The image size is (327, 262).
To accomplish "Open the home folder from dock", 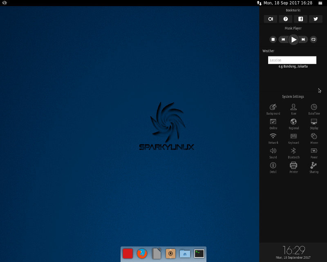I will click(x=185, y=253).
